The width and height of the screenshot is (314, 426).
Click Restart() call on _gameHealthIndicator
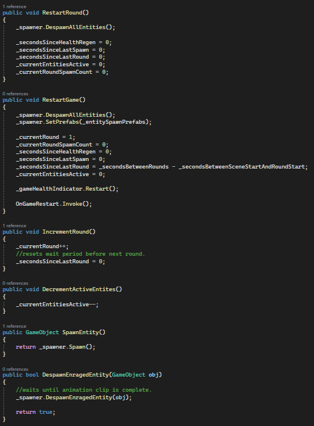[x=100, y=189]
